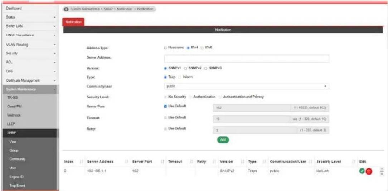Click the green Add button
This screenshot has height=191, width=388.
coord(223,140)
